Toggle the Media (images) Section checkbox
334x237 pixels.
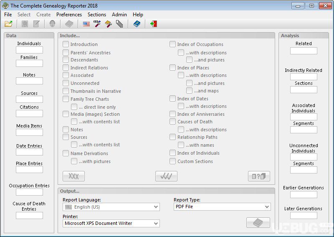tap(66, 114)
